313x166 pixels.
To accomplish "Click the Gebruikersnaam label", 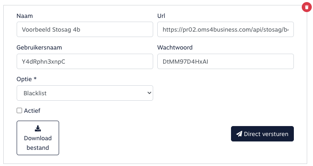I will coord(39,47).
